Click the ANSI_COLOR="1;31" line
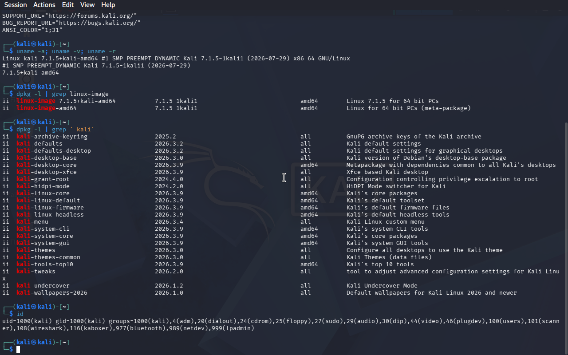 (x=32, y=30)
